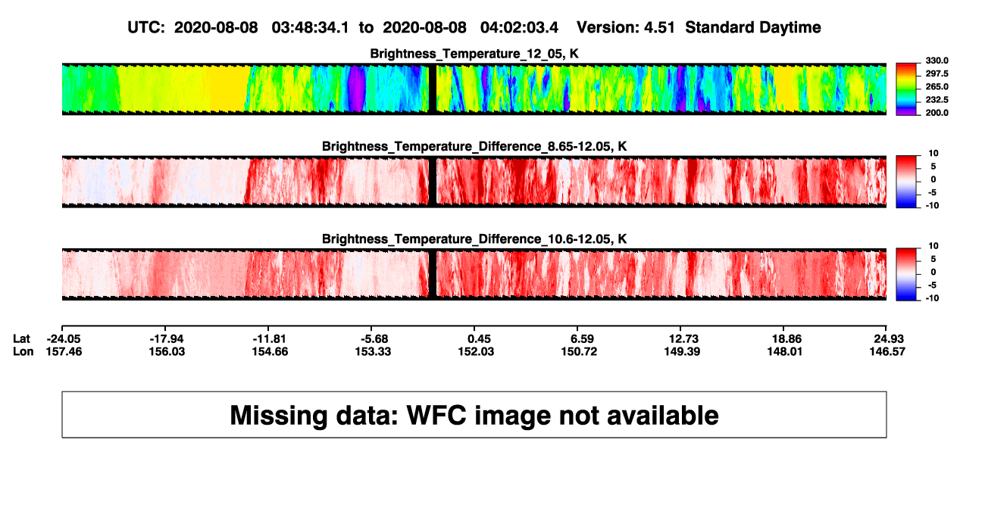Viewport: 985px width, 505px height.
Task: Click the latitude value 18.86
Action: coord(786,338)
